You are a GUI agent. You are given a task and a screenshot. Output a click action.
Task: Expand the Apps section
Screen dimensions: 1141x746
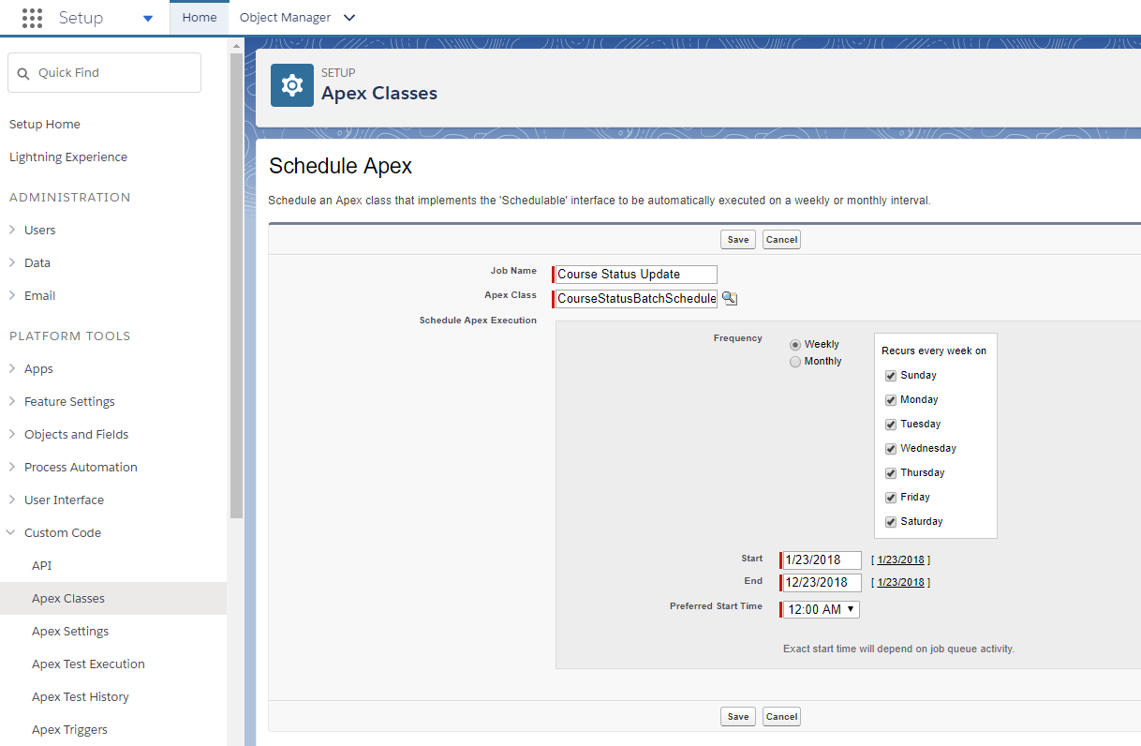point(11,368)
